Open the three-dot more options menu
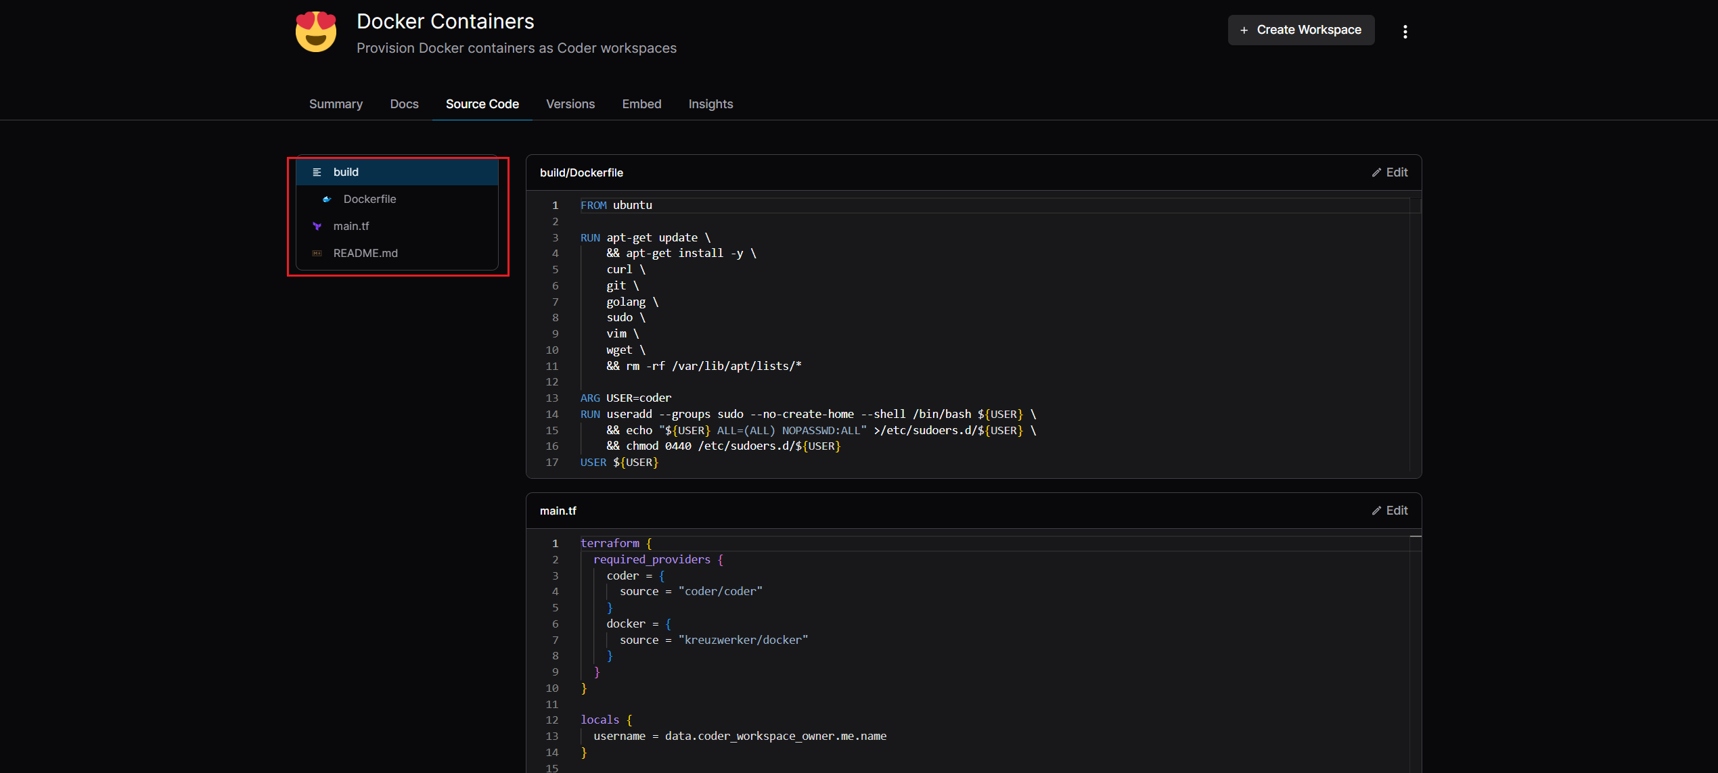This screenshot has width=1718, height=773. coord(1405,32)
